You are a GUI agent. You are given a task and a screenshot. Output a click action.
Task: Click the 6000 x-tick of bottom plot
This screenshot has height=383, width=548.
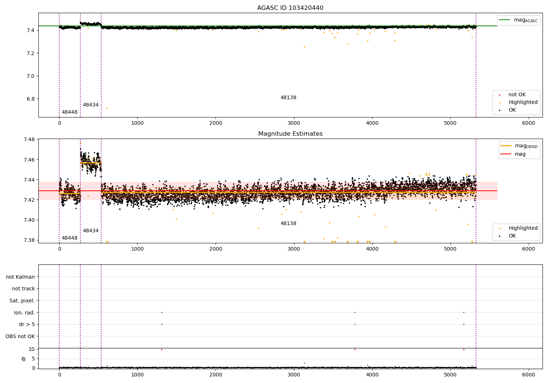pyautogui.click(x=529, y=375)
